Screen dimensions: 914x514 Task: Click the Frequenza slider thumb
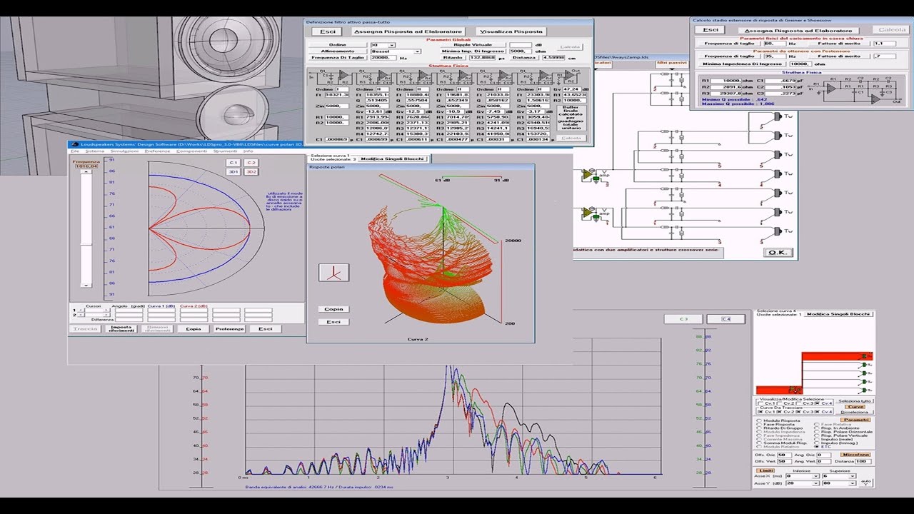pos(86,245)
